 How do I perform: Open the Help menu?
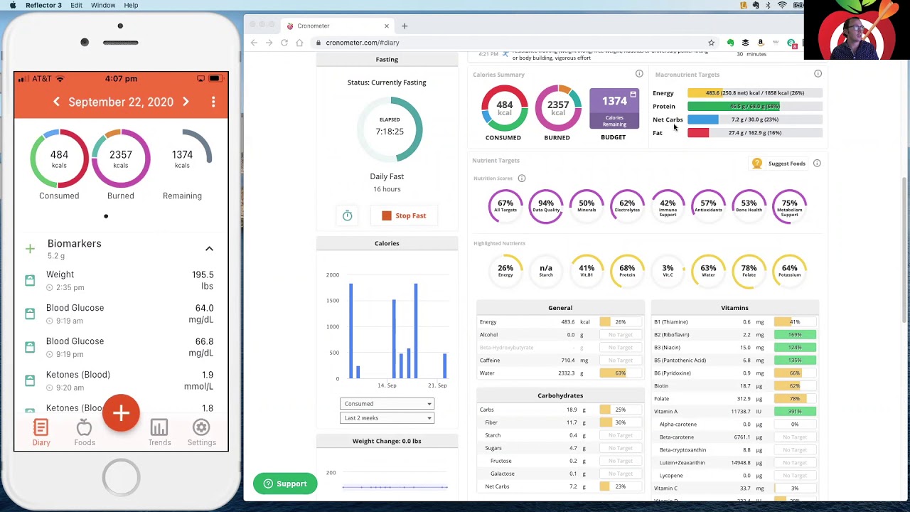[131, 5]
